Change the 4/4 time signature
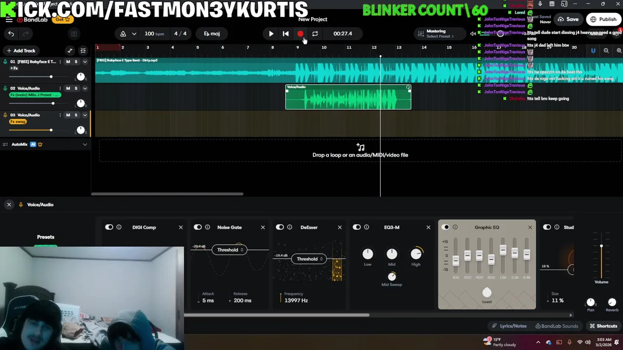Image resolution: width=623 pixels, height=350 pixels. coord(180,34)
